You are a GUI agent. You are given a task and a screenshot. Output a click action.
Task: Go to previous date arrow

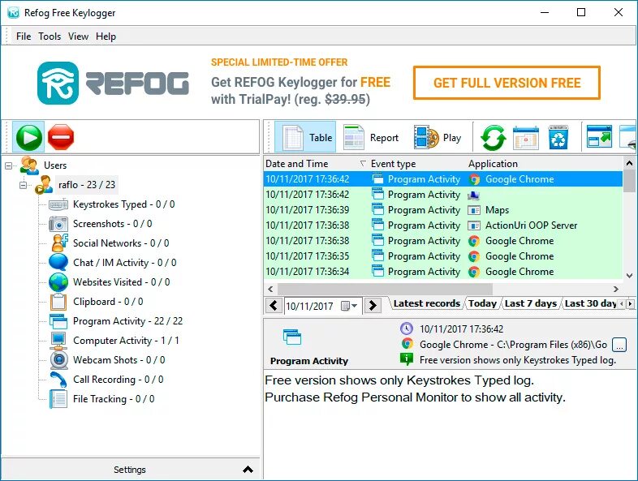(x=274, y=305)
